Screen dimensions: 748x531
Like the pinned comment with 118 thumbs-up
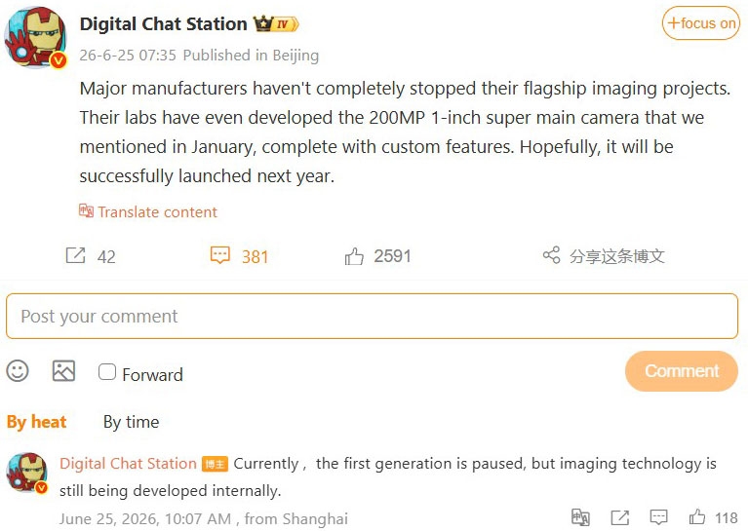(x=697, y=517)
